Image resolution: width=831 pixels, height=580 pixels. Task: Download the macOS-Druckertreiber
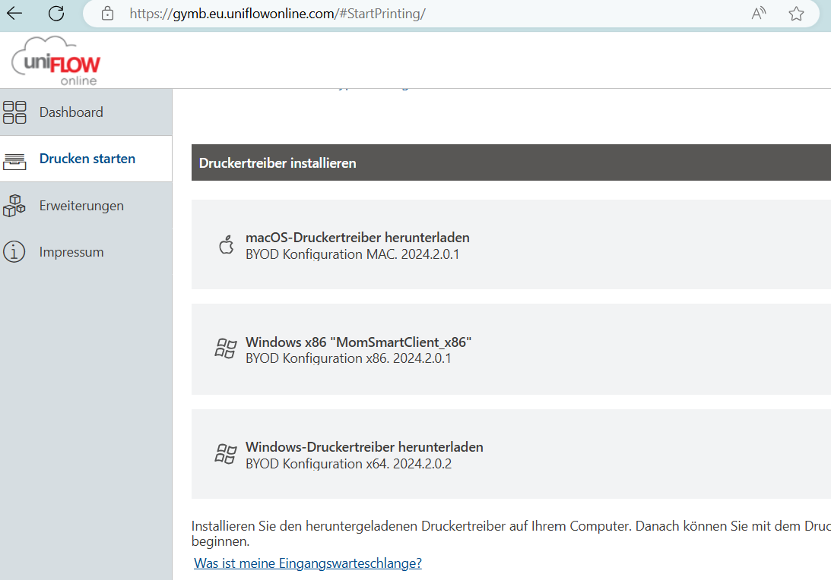(x=357, y=238)
